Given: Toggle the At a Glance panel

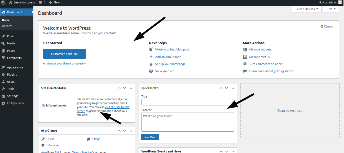Looking at the screenshot, I should [131, 131].
